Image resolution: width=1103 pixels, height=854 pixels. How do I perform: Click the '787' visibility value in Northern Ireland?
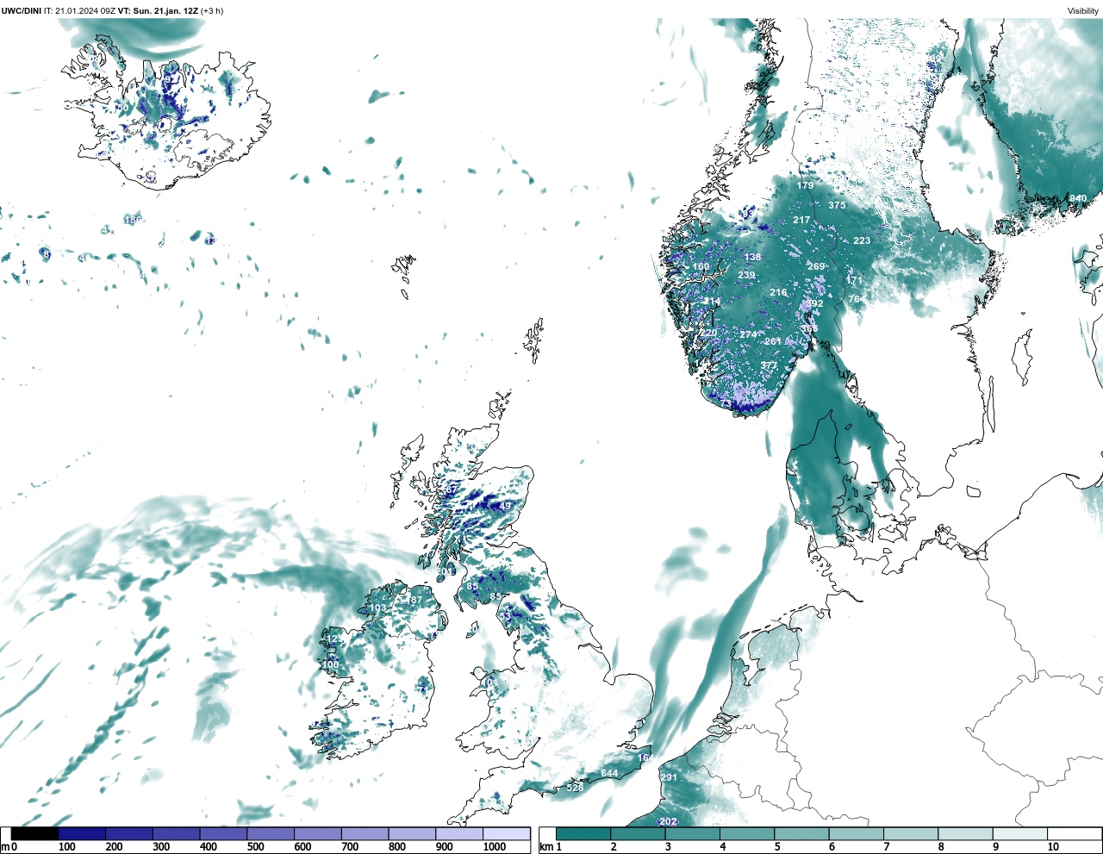point(414,600)
